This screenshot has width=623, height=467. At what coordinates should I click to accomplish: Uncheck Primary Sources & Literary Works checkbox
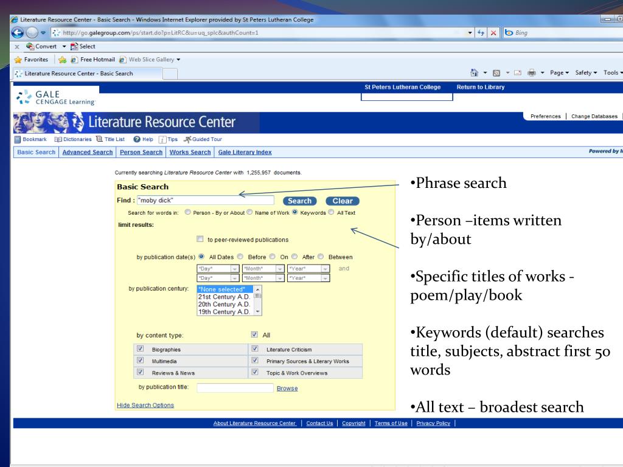tap(255, 360)
